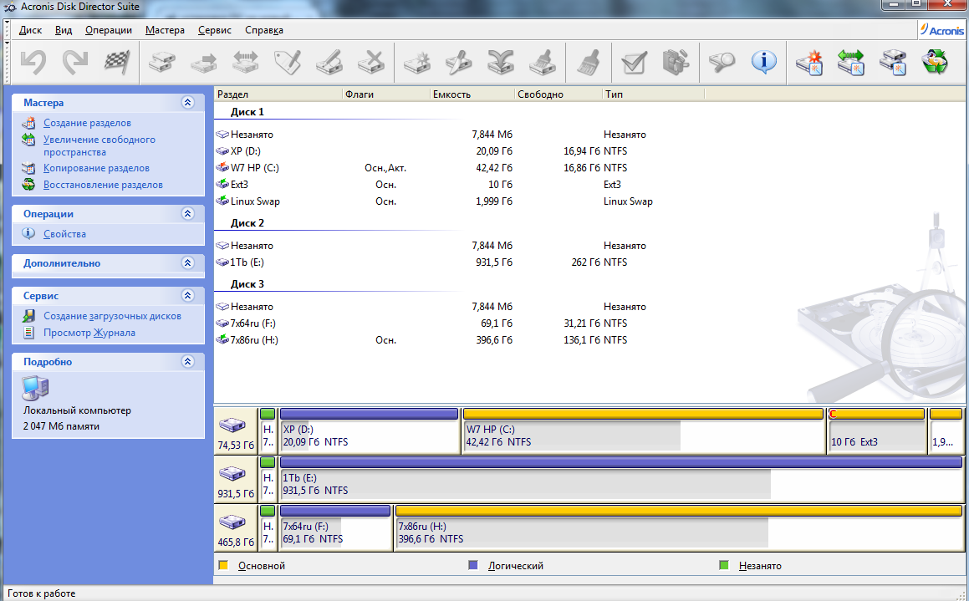The image size is (969, 601).
Task: Click the Create partition sparkle disk icon
Action: [417, 62]
